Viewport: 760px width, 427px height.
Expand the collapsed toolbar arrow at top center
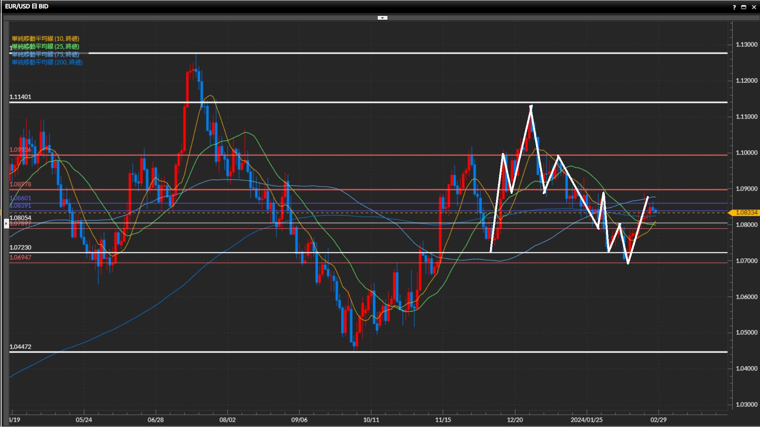tap(382, 18)
